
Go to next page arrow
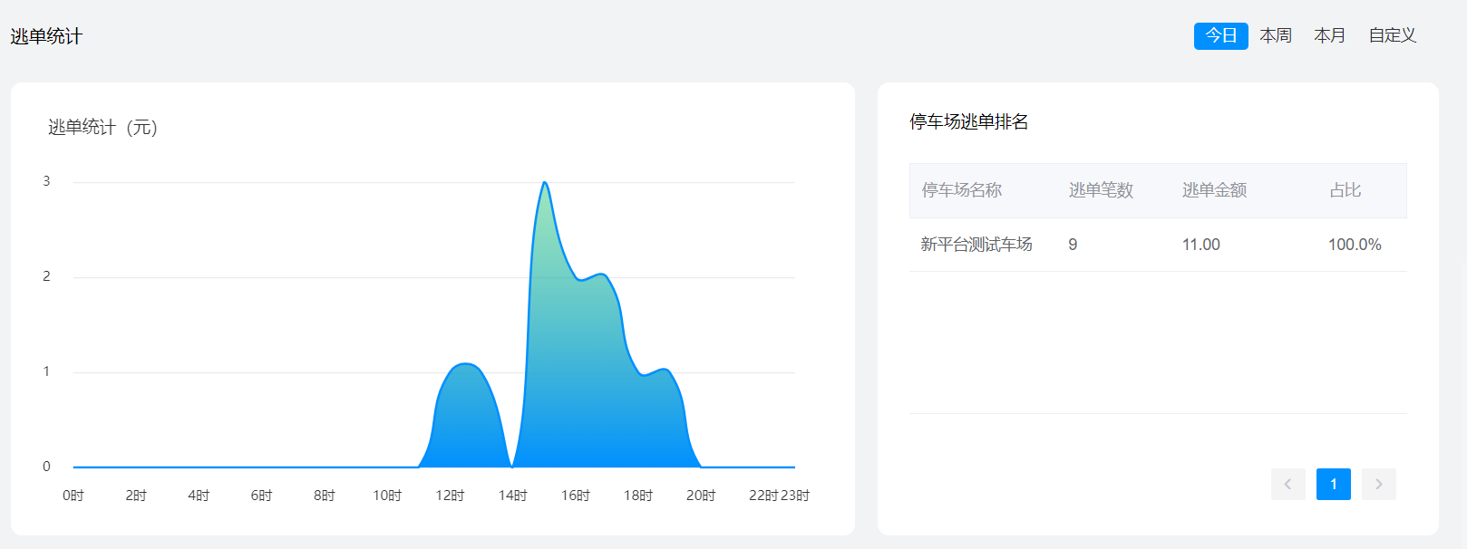click(x=1378, y=484)
